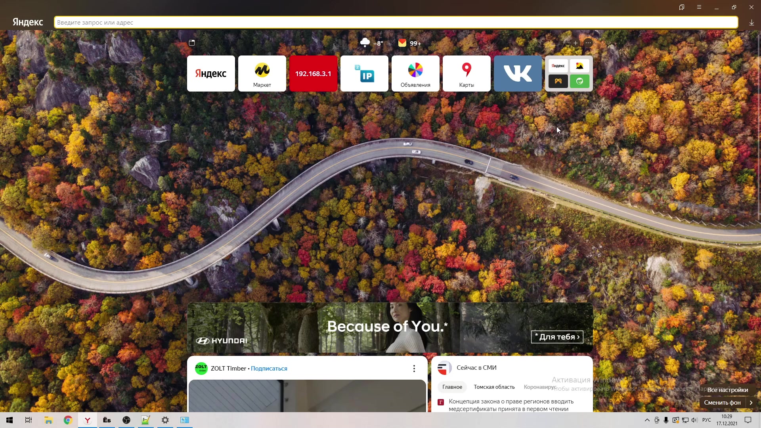Open ZOLT Timber post options menu
Screen dimensions: 761x428
pyautogui.click(x=414, y=369)
